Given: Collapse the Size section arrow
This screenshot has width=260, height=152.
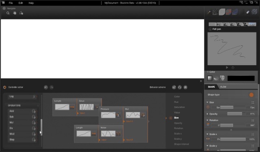Looking at the screenshot, I should (207, 103).
